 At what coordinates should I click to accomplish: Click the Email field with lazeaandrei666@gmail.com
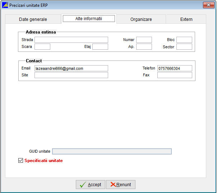[x=71, y=68]
